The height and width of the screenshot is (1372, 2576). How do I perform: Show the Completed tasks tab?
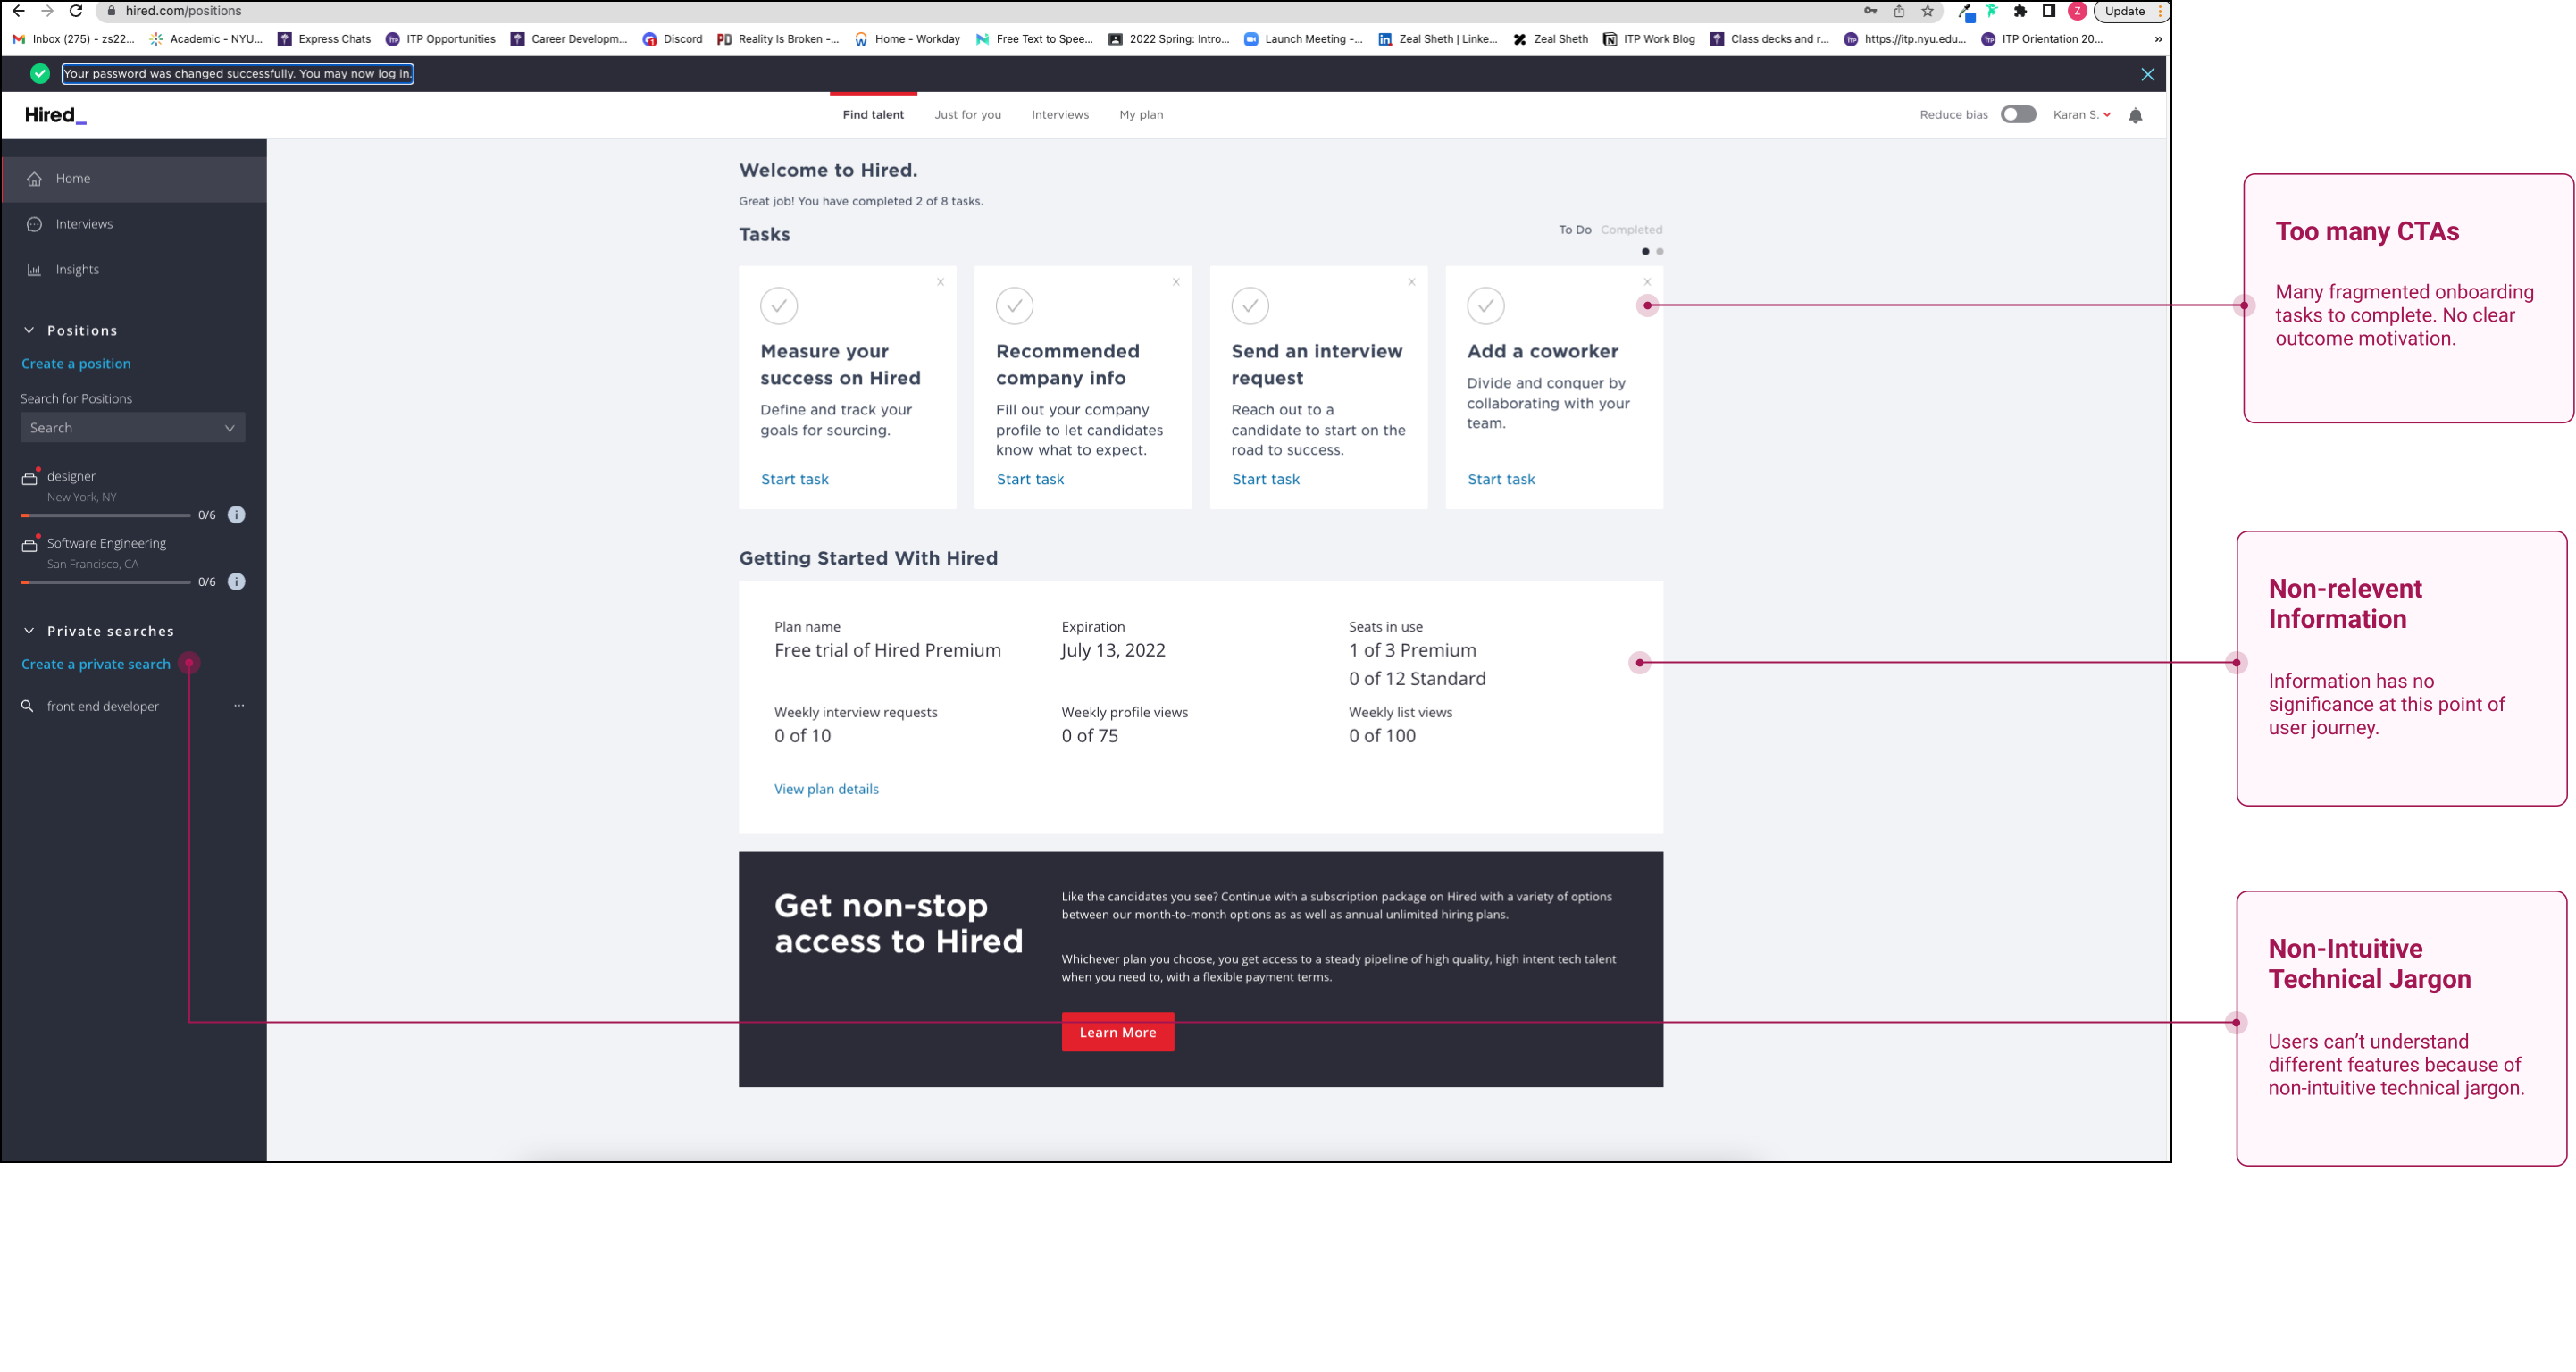[x=1631, y=230]
